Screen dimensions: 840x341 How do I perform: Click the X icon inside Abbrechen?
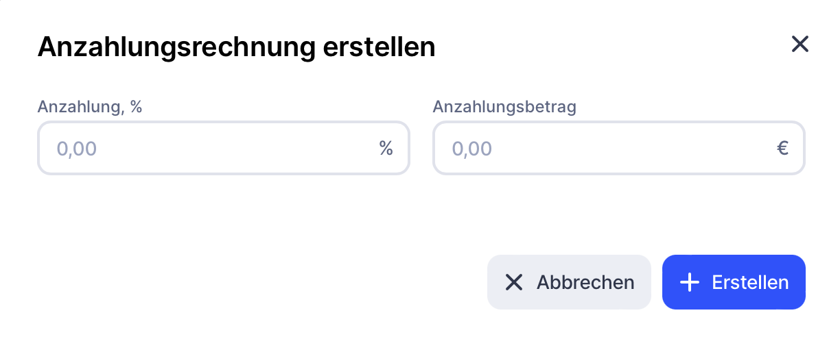tap(513, 282)
